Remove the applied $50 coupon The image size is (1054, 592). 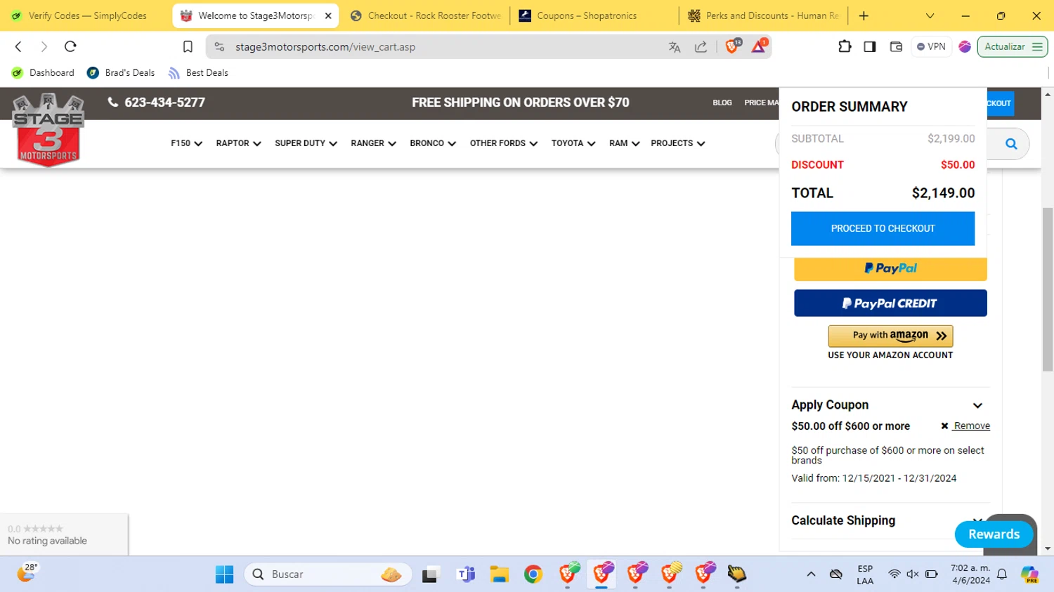(965, 426)
